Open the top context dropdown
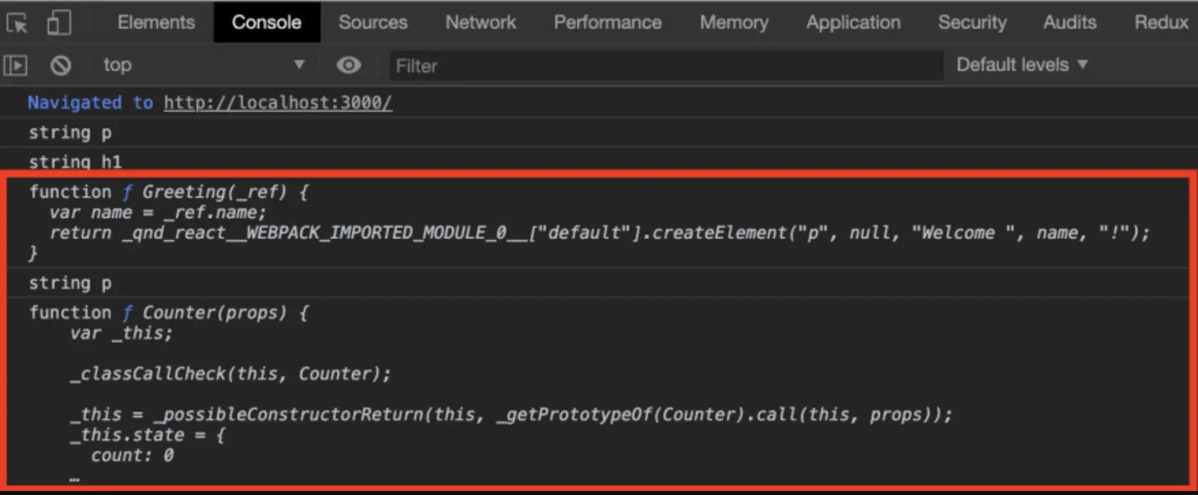The image size is (1198, 495). tap(203, 65)
